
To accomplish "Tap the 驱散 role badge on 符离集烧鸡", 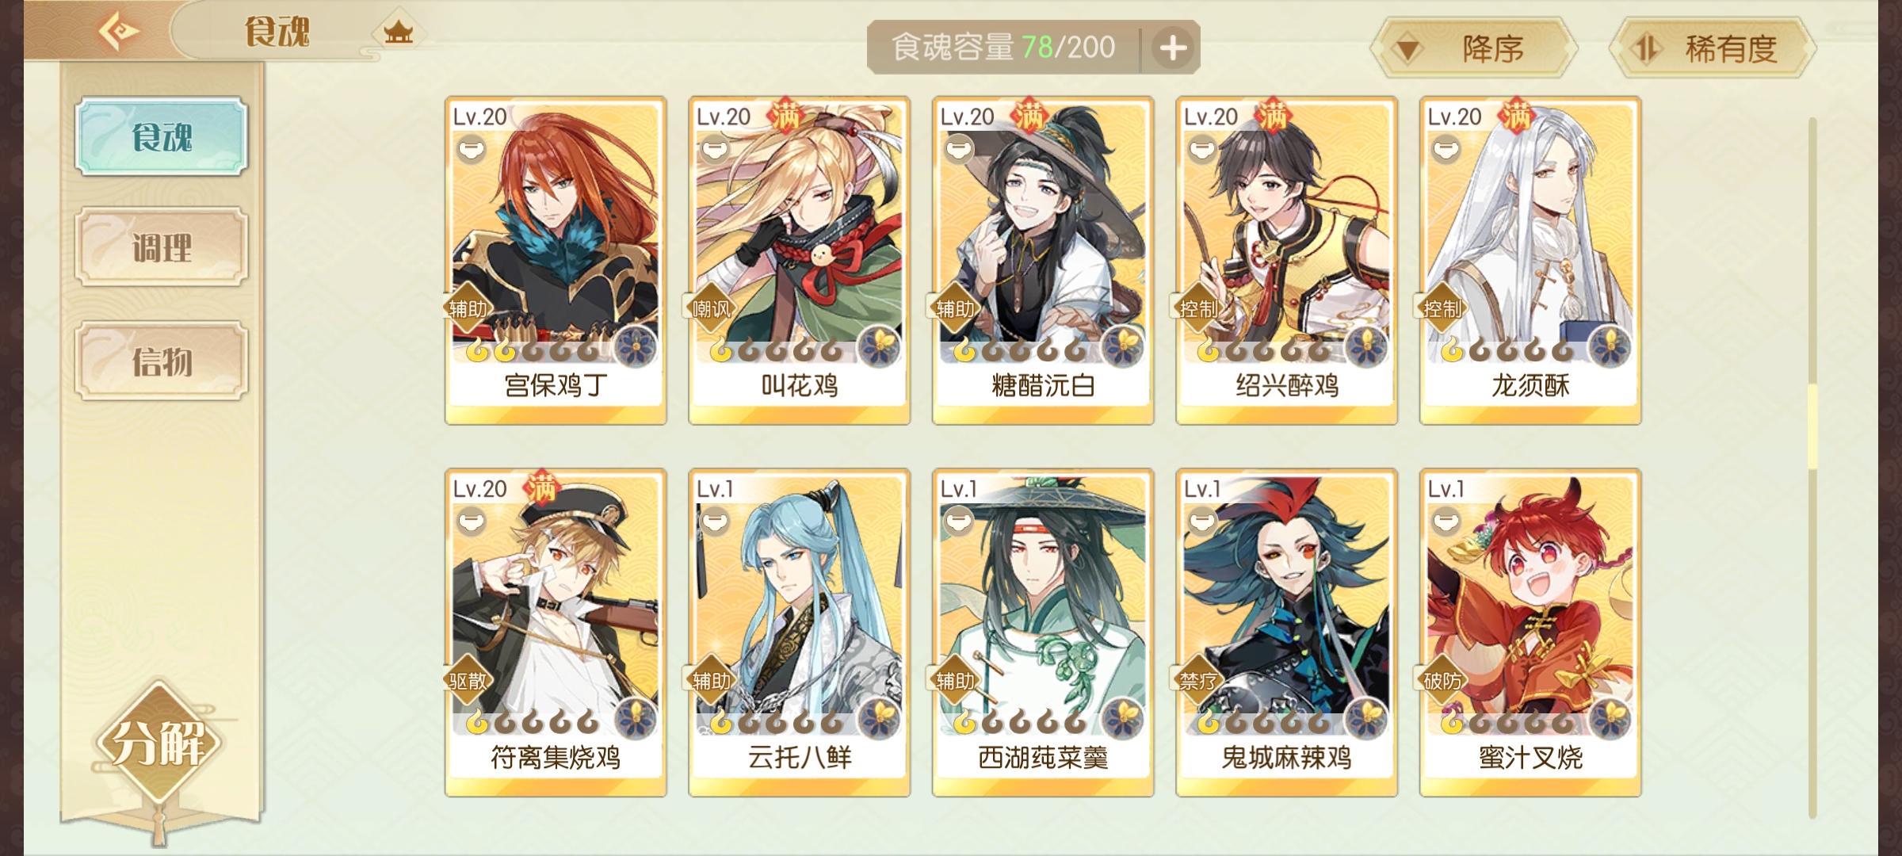I will 468,681.
